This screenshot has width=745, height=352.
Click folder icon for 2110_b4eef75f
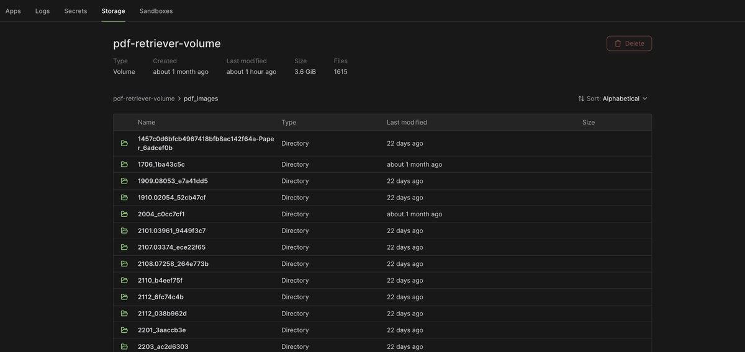pyautogui.click(x=124, y=280)
